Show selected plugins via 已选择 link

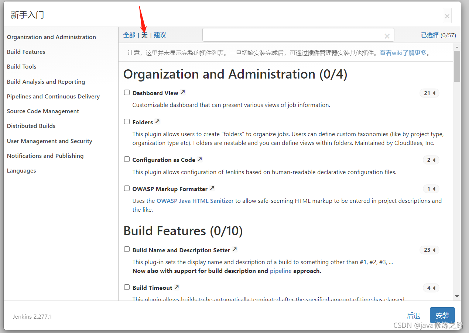pos(430,35)
